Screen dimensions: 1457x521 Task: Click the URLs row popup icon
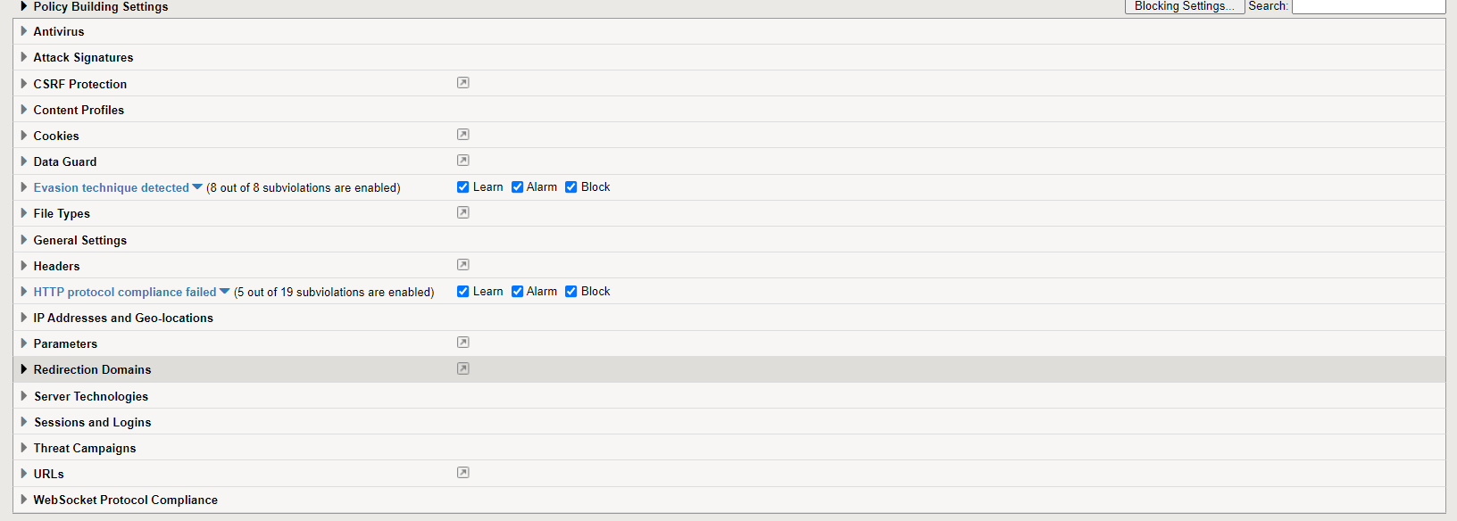coord(462,473)
